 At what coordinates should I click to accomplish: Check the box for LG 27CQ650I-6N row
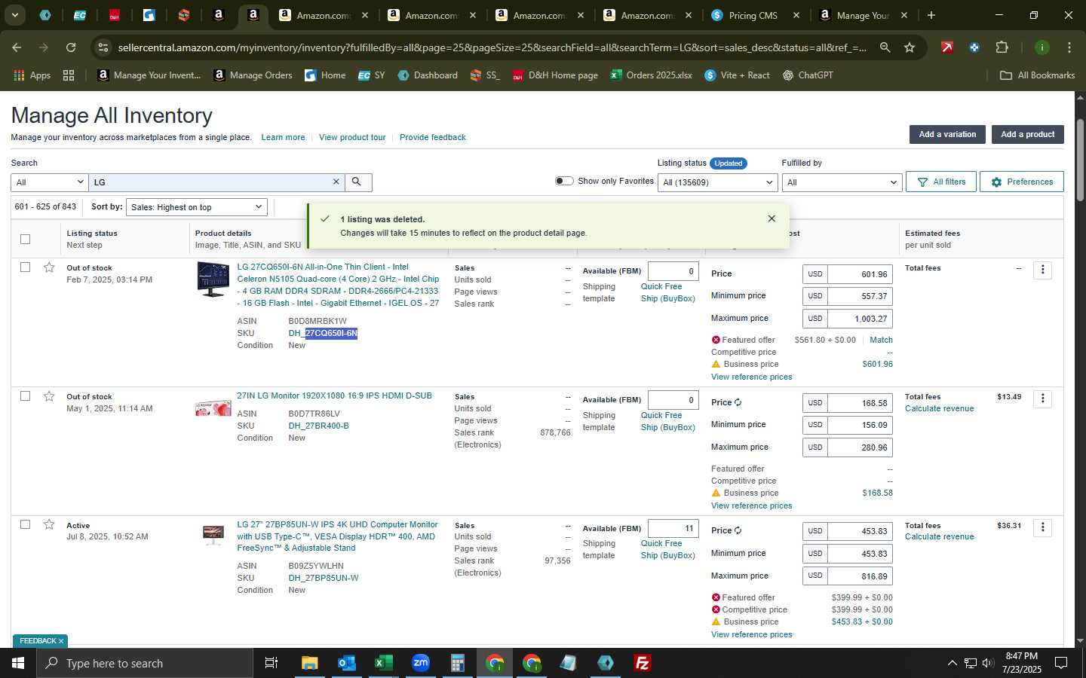click(25, 267)
